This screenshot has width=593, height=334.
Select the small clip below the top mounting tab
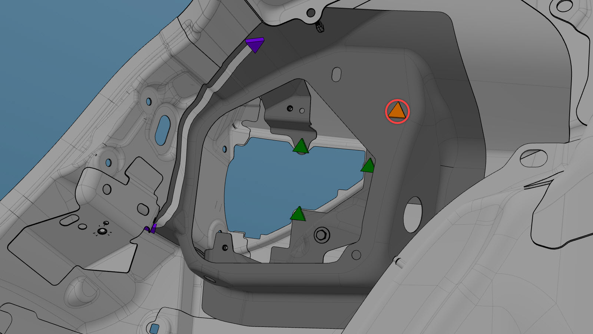pyautogui.click(x=320, y=27)
